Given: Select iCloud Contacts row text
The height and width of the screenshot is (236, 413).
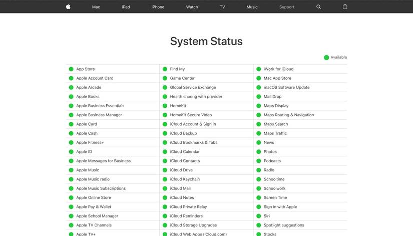Looking at the screenshot, I should pyautogui.click(x=185, y=161).
